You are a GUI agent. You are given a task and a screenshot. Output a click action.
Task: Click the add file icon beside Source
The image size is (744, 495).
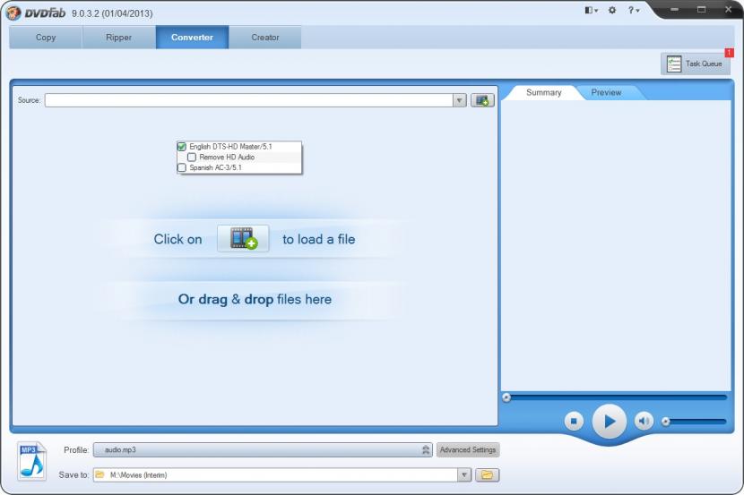point(482,100)
